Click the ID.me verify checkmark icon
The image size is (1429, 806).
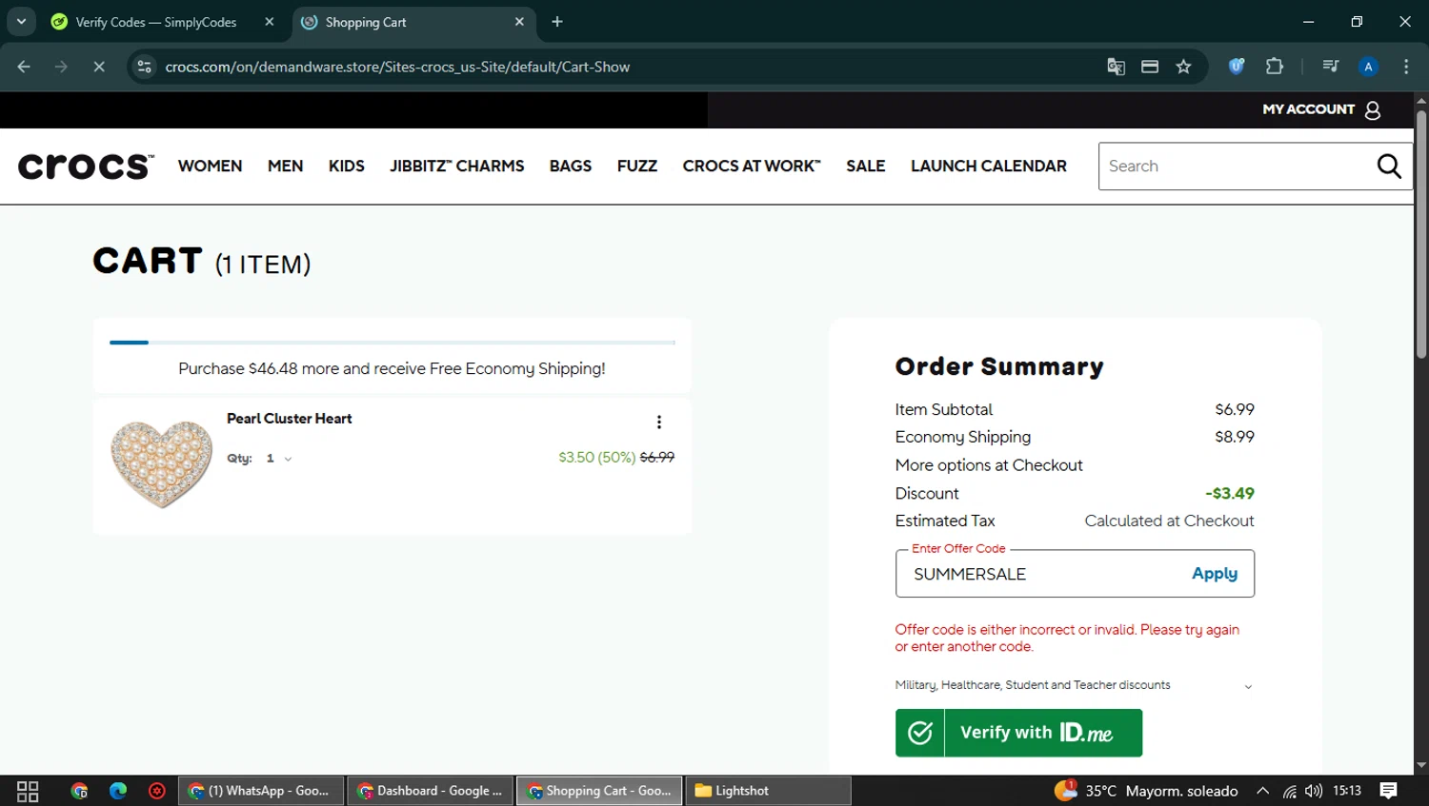[920, 733]
